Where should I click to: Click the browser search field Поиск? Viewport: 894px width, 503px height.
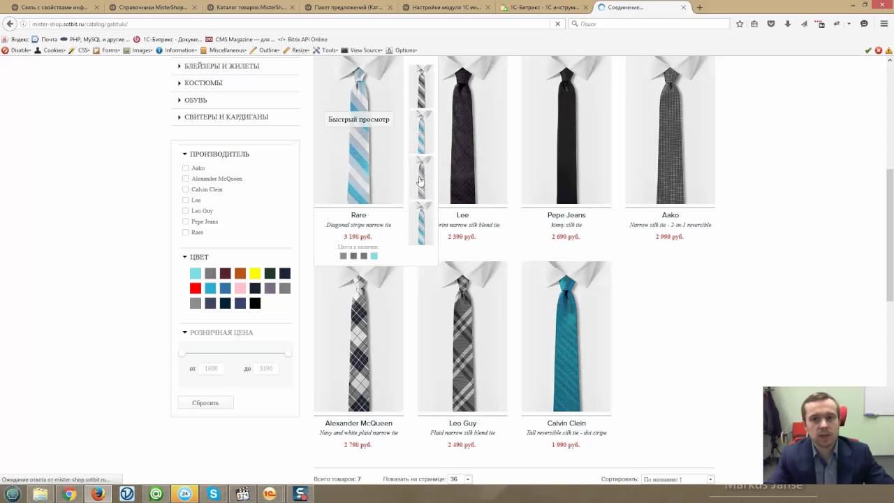[650, 24]
